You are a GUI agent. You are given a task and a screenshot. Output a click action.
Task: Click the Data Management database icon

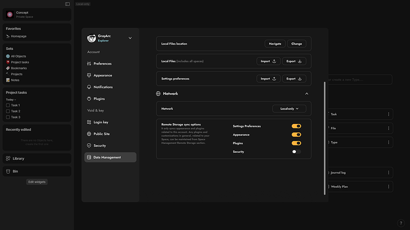(x=89, y=157)
